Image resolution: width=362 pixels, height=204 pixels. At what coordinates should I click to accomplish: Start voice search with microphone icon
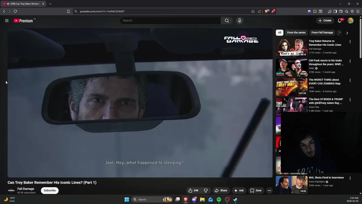pyautogui.click(x=240, y=20)
